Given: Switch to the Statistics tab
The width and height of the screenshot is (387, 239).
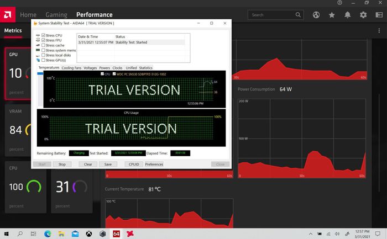Looking at the screenshot, I should tap(145, 68).
